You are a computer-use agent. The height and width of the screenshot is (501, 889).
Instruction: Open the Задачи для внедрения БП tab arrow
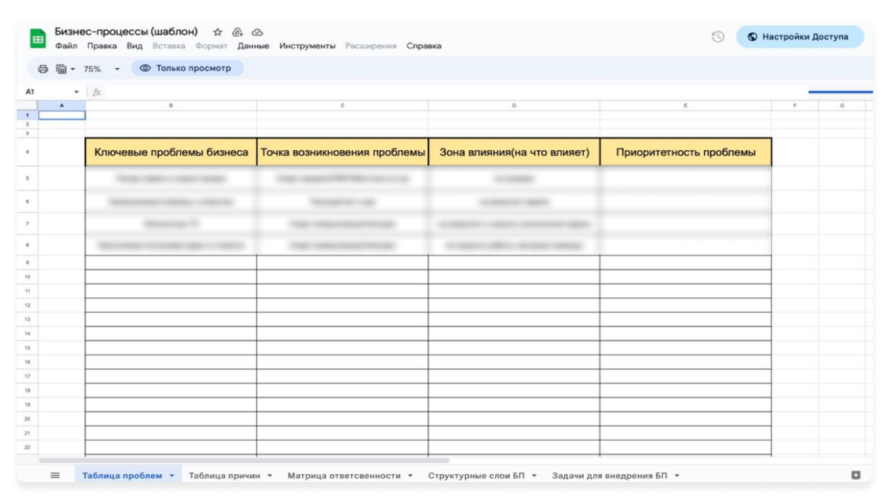point(677,476)
